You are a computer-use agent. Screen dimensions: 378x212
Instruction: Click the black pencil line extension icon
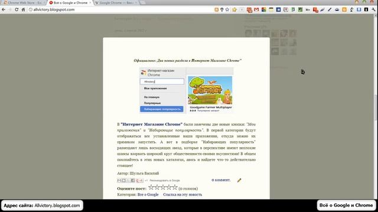pyautogui.click(x=330, y=9)
